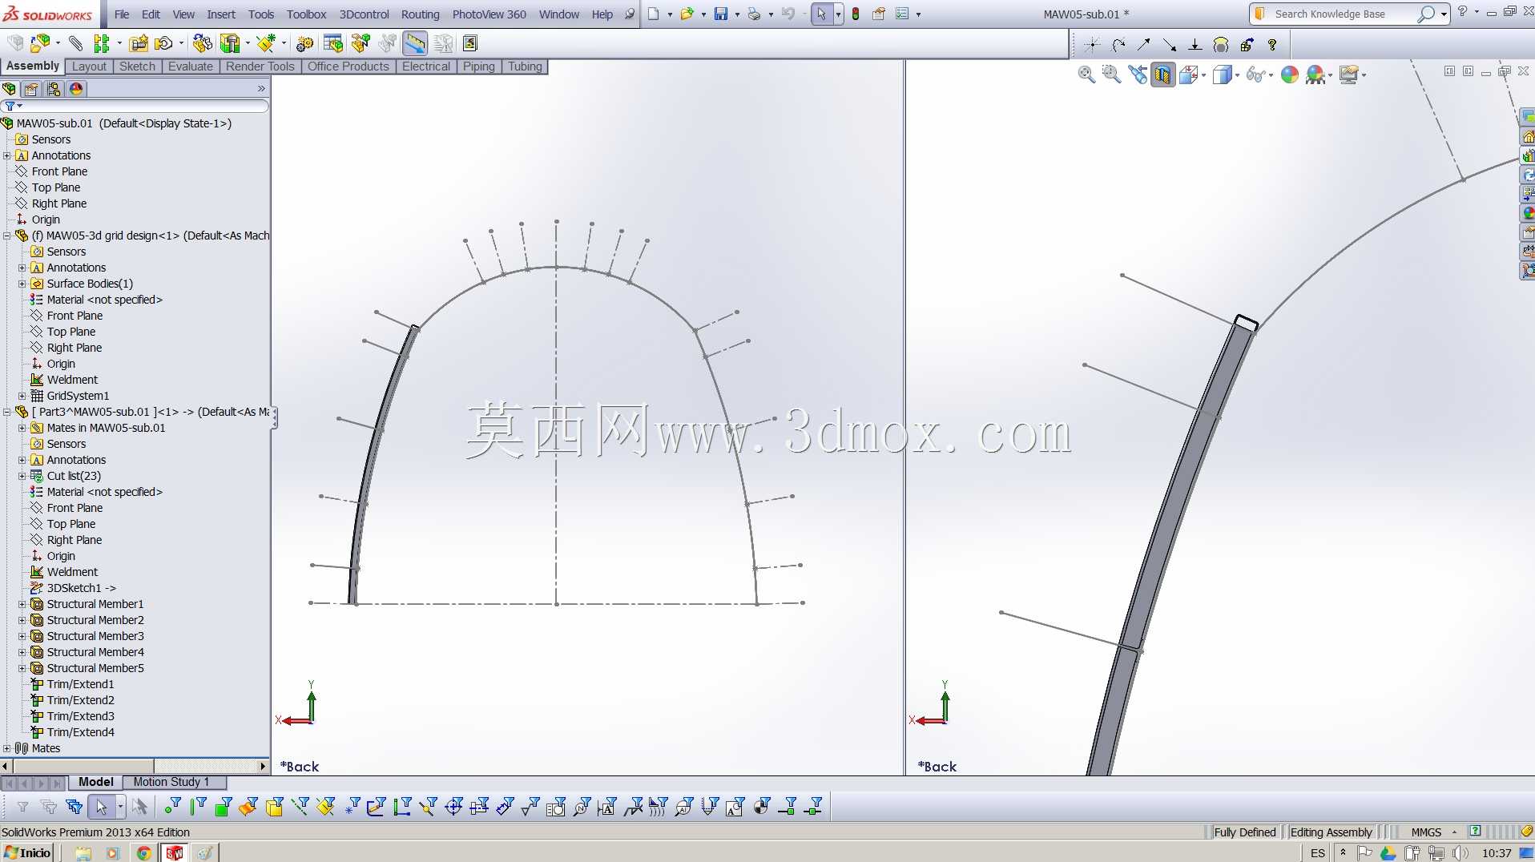The width and height of the screenshot is (1535, 862).
Task: Expand the Surface Bodies(1) folder
Action: coord(22,284)
